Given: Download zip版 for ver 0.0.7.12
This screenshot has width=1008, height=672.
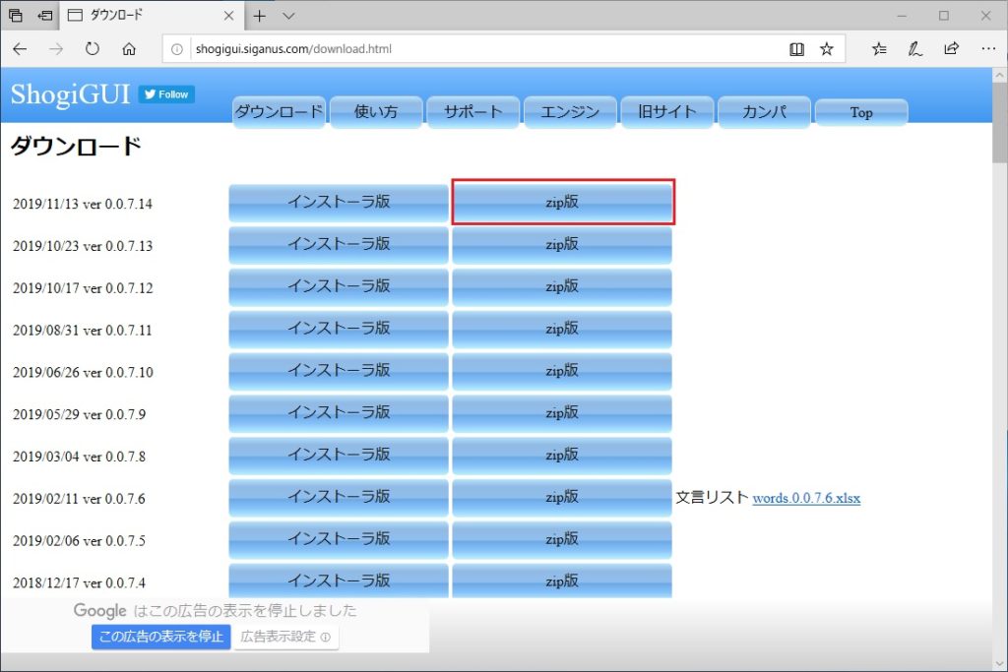Looking at the screenshot, I should click(562, 286).
